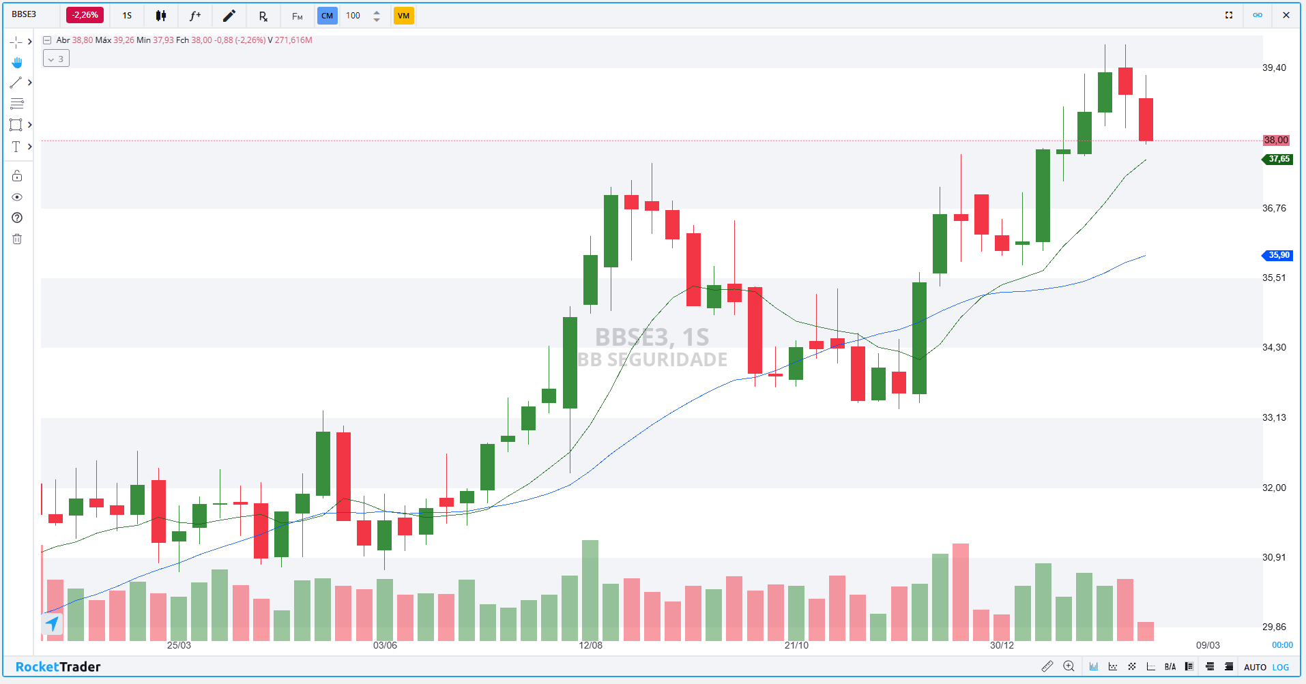Click the trash icon to remove drawings
Image resolution: width=1306 pixels, height=684 pixels.
16,239
